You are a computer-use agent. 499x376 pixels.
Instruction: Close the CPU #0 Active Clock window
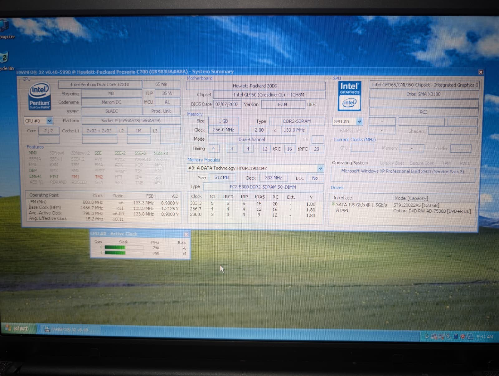click(186, 234)
